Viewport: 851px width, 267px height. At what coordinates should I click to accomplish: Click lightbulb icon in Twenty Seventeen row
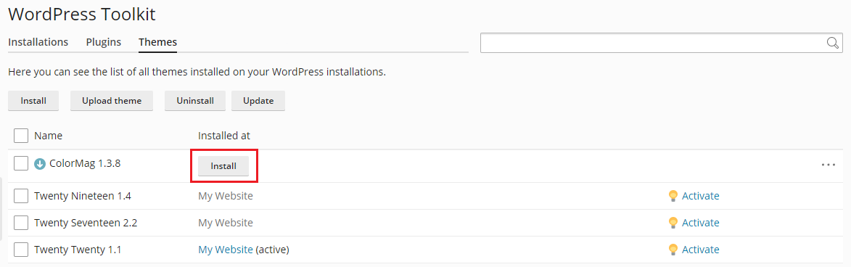[673, 223]
